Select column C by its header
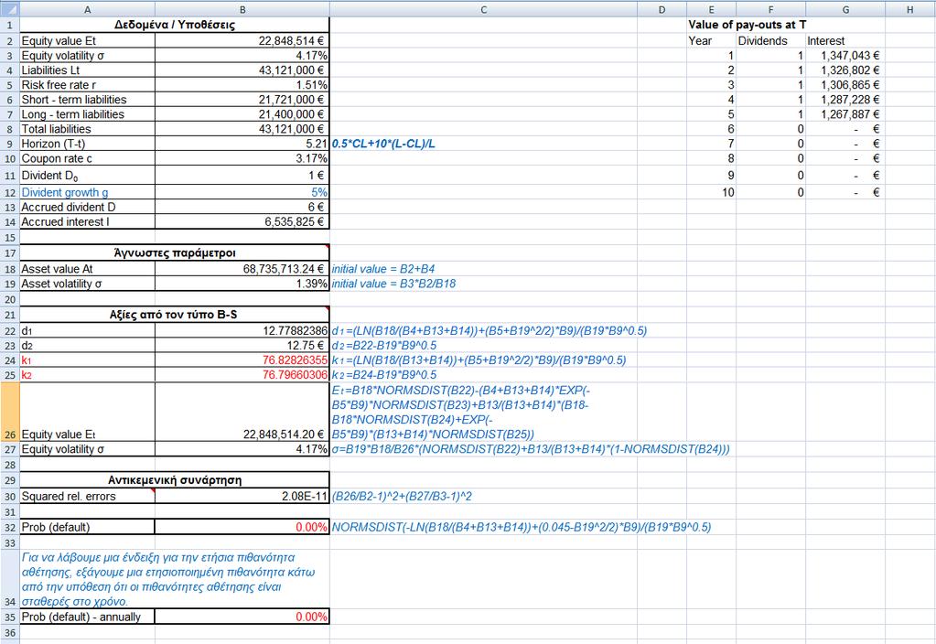 click(483, 9)
